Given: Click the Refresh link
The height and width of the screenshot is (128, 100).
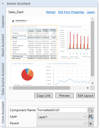Looking at the screenshot, I should point(51,12).
